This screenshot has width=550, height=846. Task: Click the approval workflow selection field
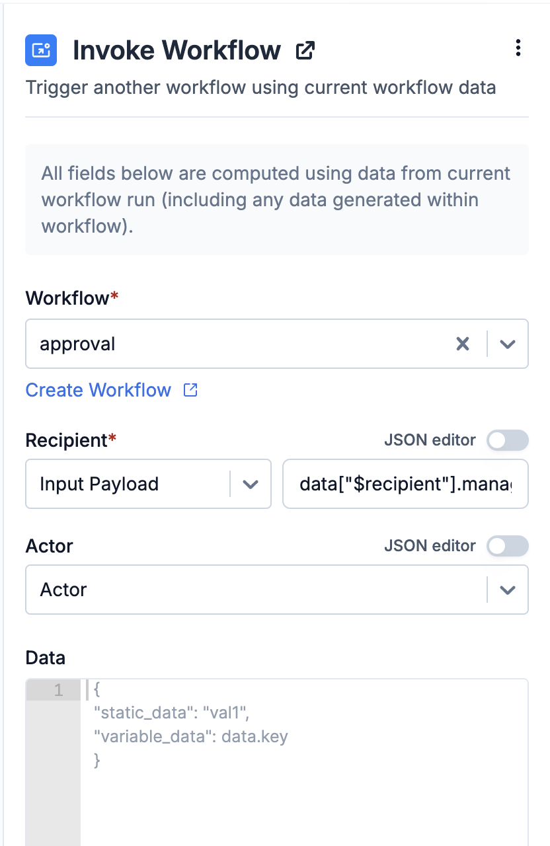pyautogui.click(x=238, y=344)
